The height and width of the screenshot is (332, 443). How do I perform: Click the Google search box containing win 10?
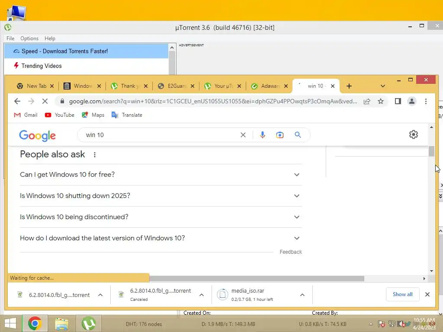(x=161, y=135)
